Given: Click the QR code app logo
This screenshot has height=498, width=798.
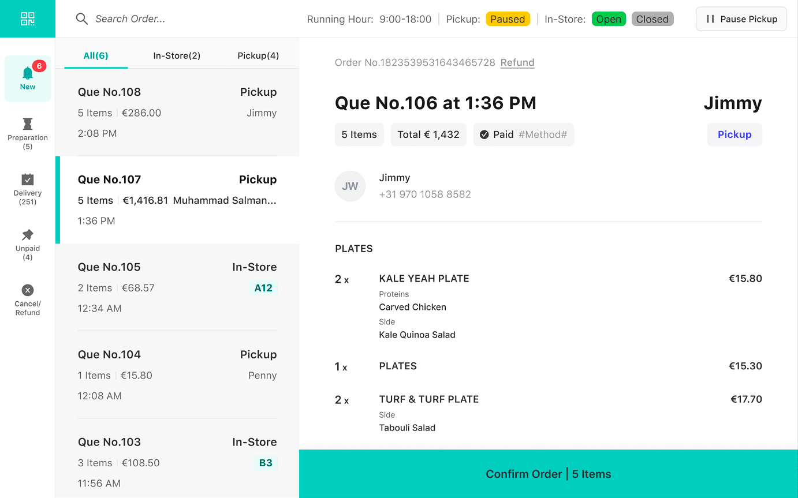Looking at the screenshot, I should click(27, 18).
